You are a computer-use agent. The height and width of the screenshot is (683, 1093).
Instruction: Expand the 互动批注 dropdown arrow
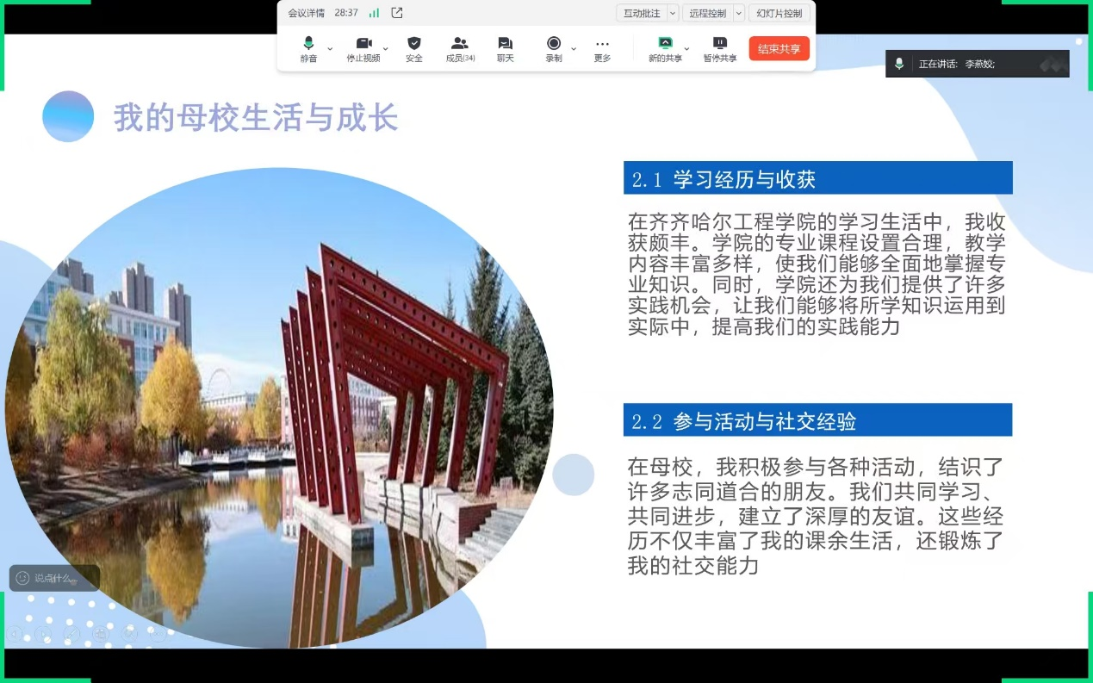pos(673,13)
